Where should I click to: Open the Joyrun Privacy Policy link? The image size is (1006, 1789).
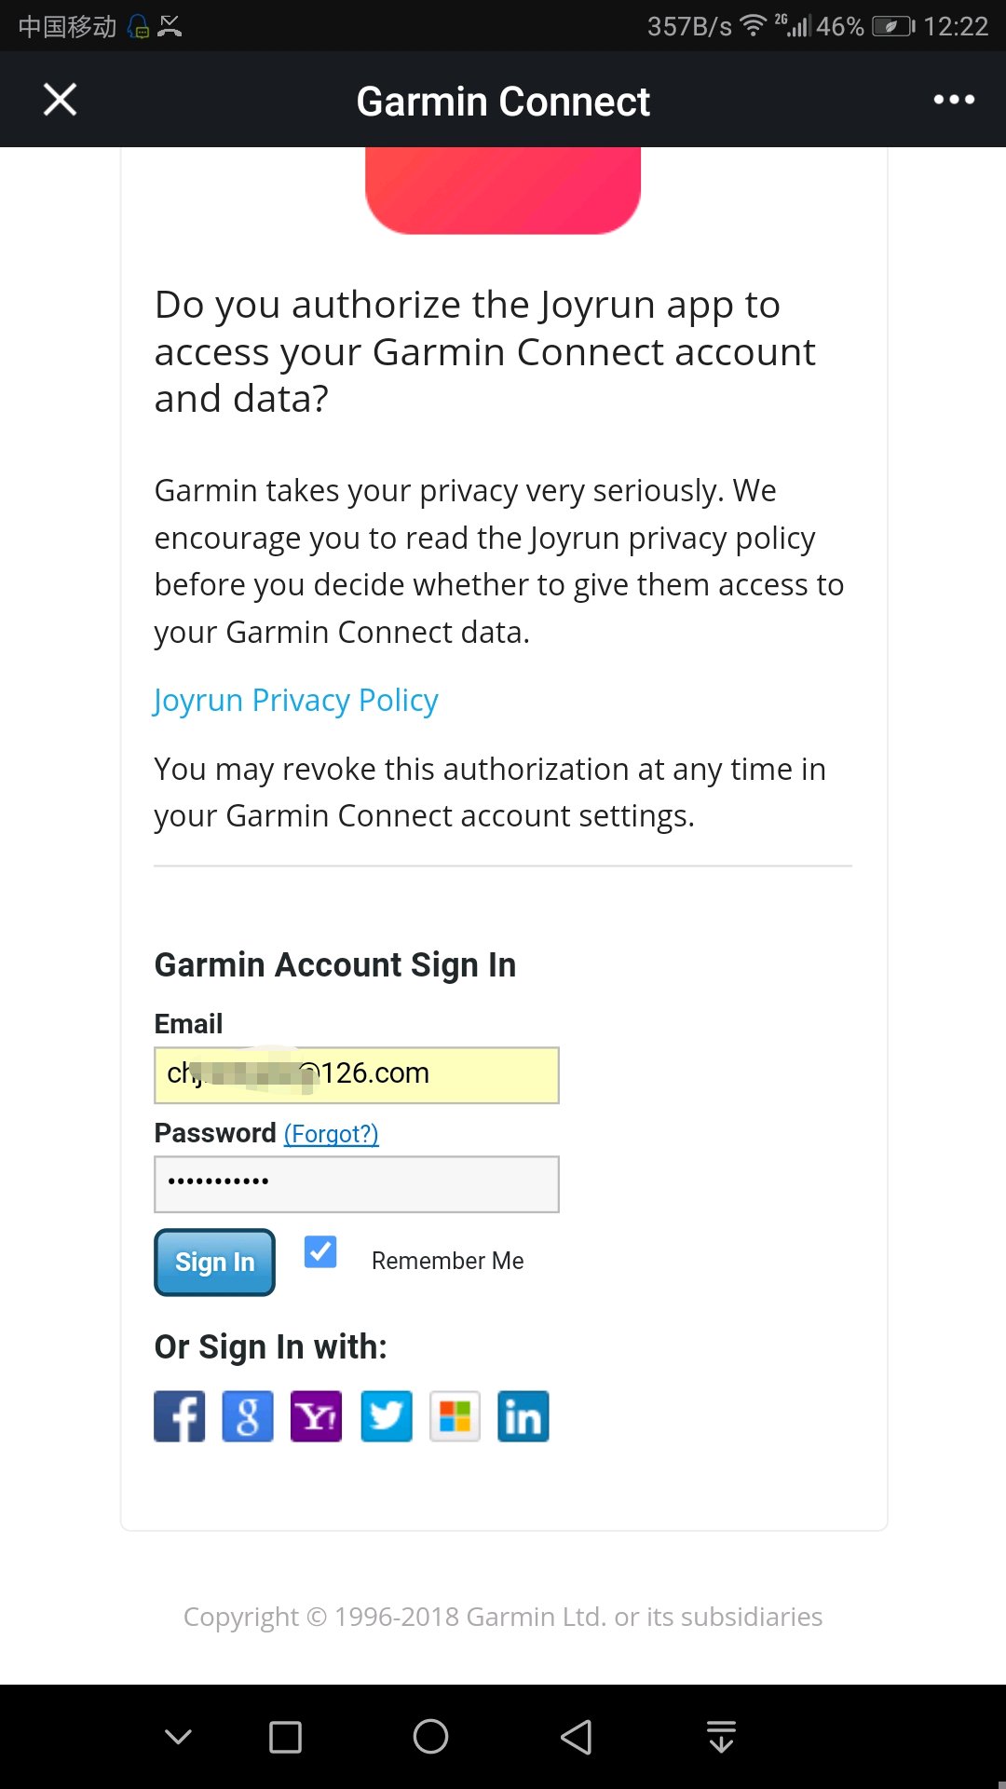pyautogui.click(x=295, y=700)
